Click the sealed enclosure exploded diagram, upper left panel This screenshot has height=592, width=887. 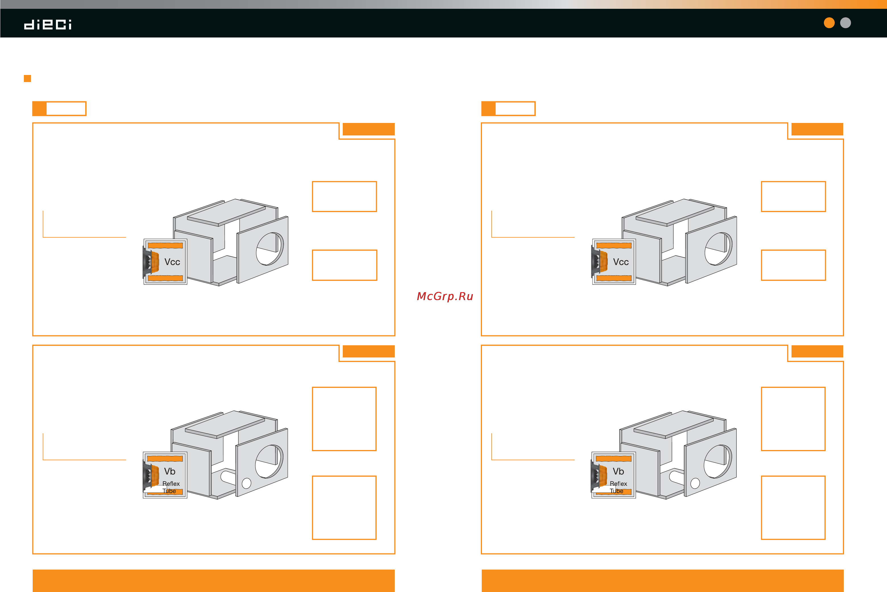(x=230, y=242)
